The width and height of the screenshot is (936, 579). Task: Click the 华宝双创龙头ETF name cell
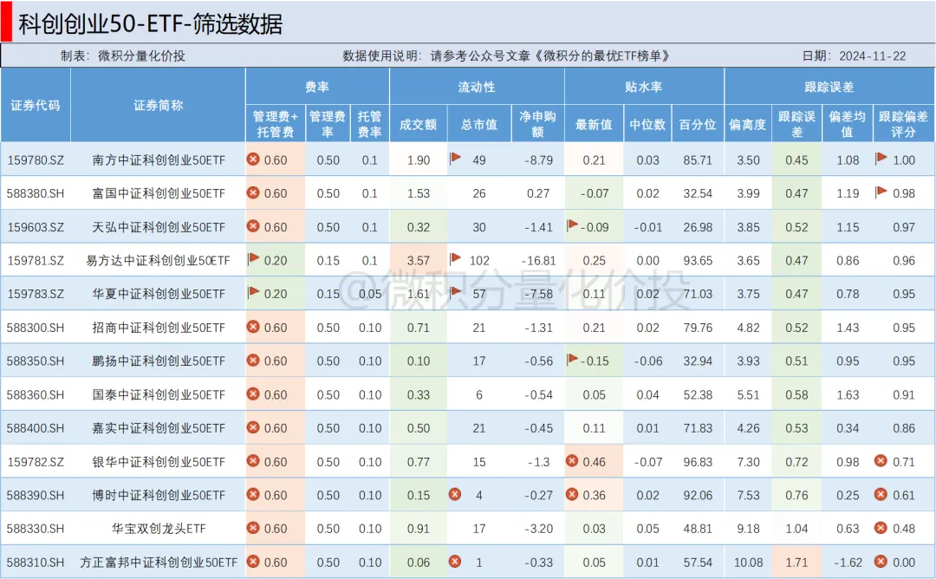coord(159,529)
